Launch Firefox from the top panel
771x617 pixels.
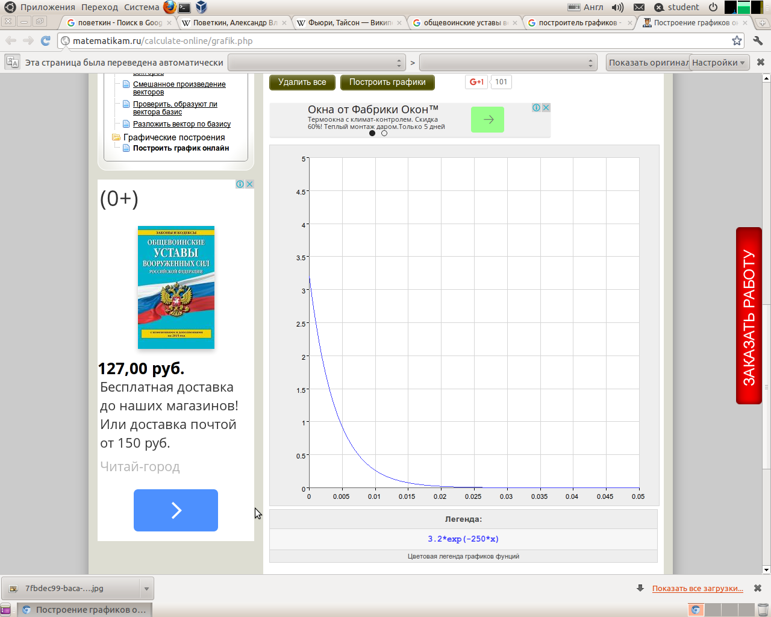(170, 7)
